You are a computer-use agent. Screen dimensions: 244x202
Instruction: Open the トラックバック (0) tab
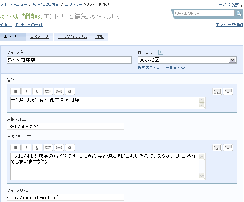(x=72, y=36)
